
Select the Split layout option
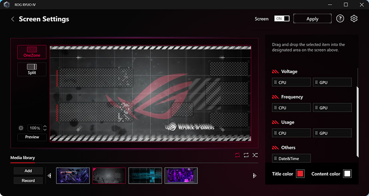(x=32, y=69)
